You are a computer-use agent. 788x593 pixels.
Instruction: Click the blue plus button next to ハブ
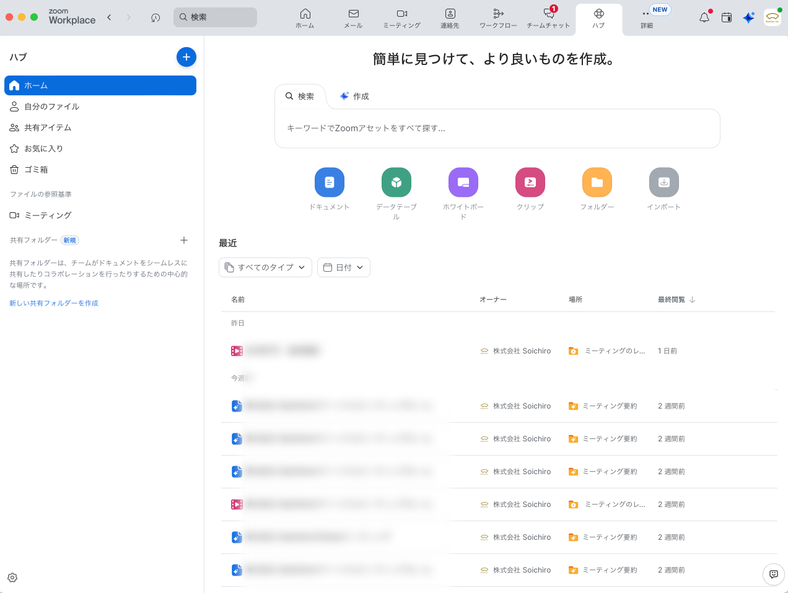[x=186, y=57]
